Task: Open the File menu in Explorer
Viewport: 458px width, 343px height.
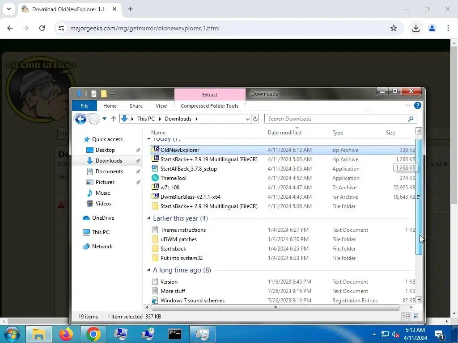Action: (85, 106)
